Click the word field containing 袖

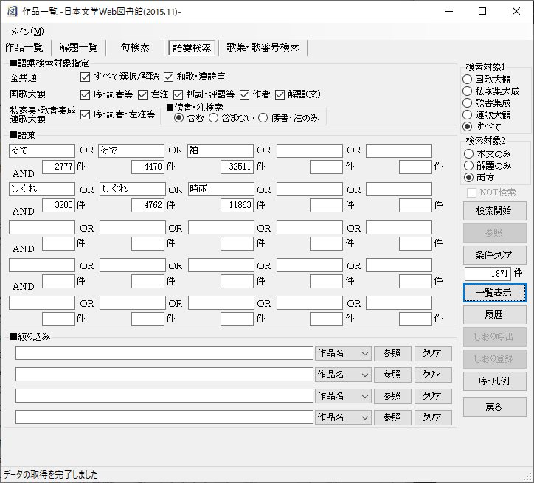click(221, 150)
